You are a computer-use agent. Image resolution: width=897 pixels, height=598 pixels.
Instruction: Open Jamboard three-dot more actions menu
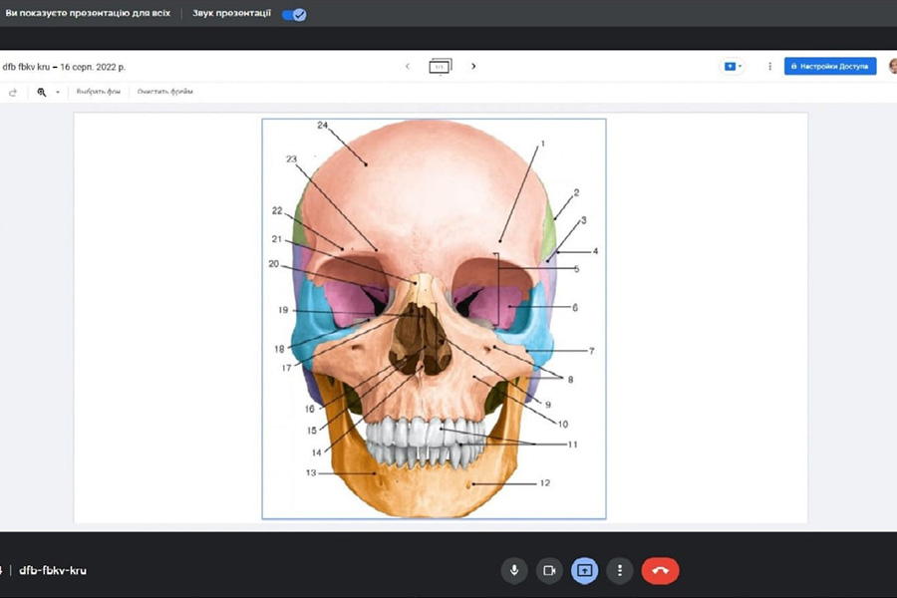[x=769, y=67]
